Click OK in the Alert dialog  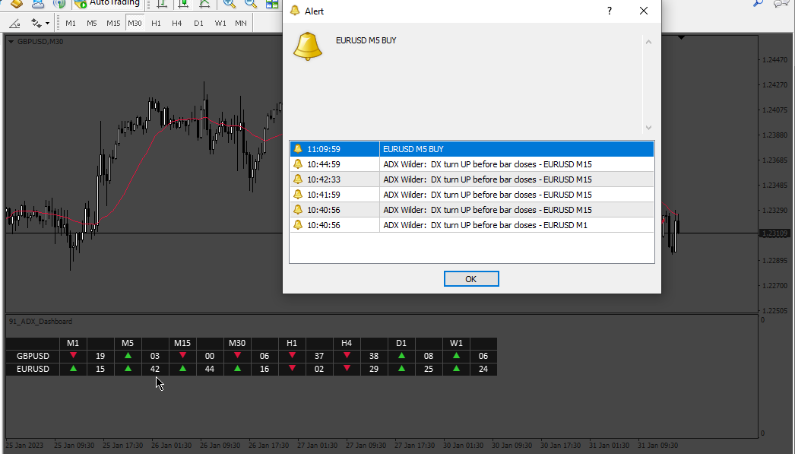point(471,279)
